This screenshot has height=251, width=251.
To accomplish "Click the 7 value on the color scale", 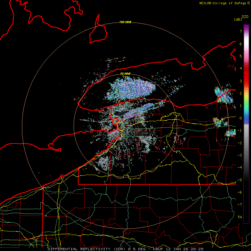I will point(241,31).
